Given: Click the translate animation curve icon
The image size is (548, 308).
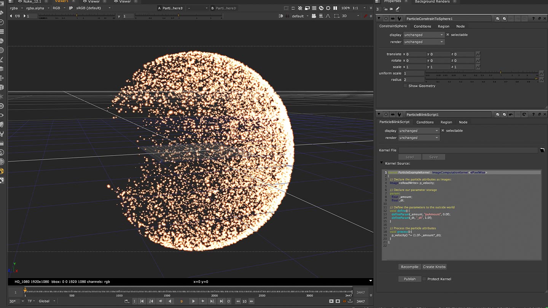Looking at the screenshot, I should click(478, 54).
